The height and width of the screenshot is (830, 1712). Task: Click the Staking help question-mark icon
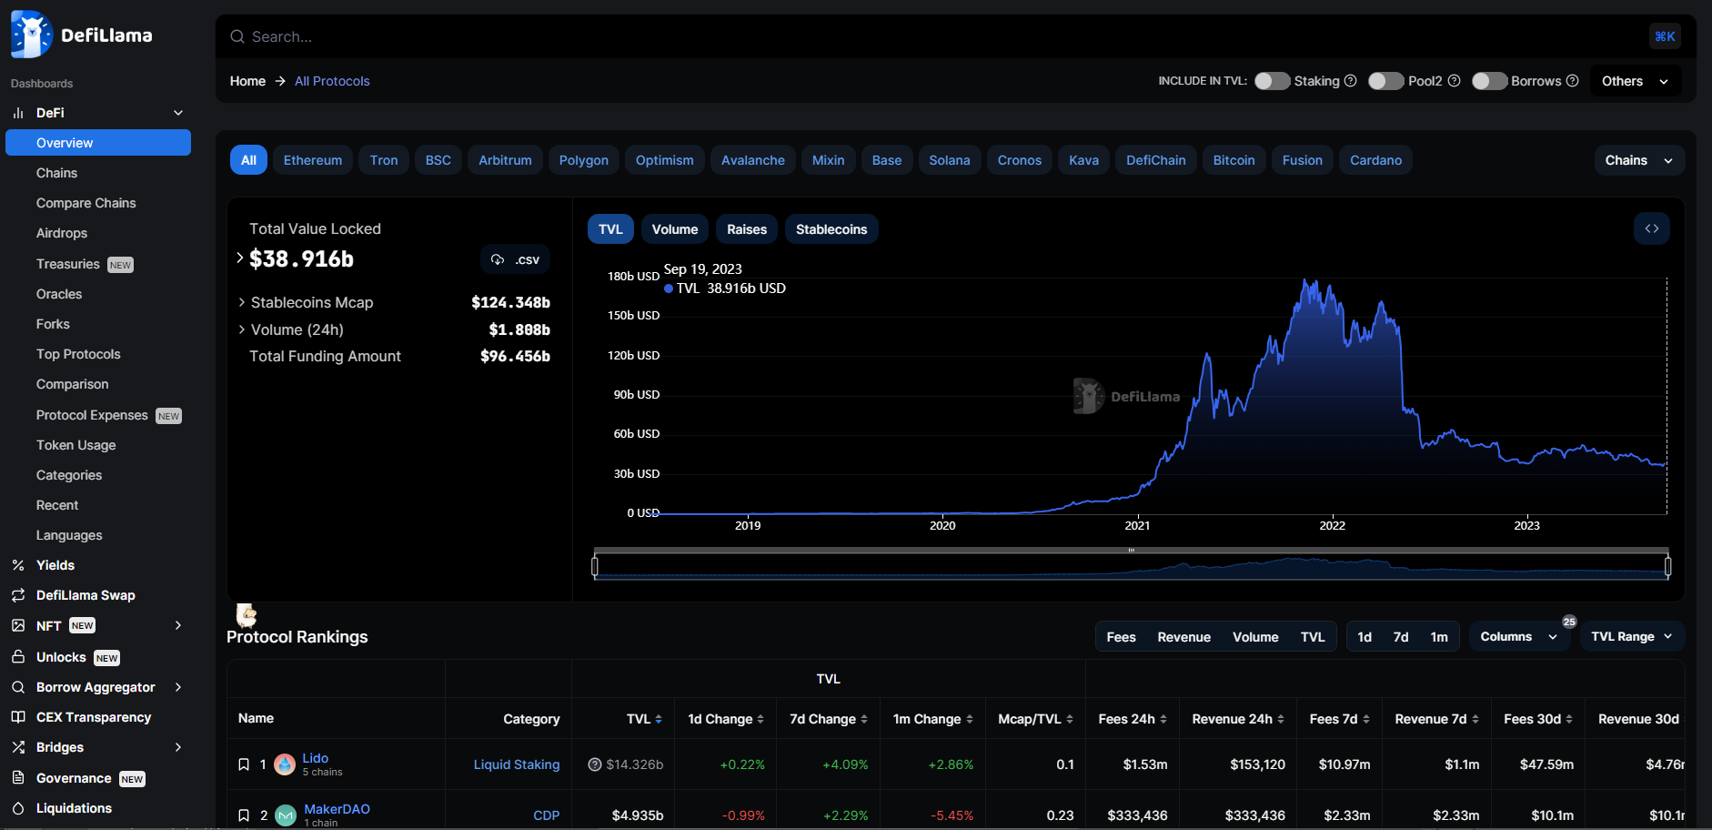tap(1351, 81)
